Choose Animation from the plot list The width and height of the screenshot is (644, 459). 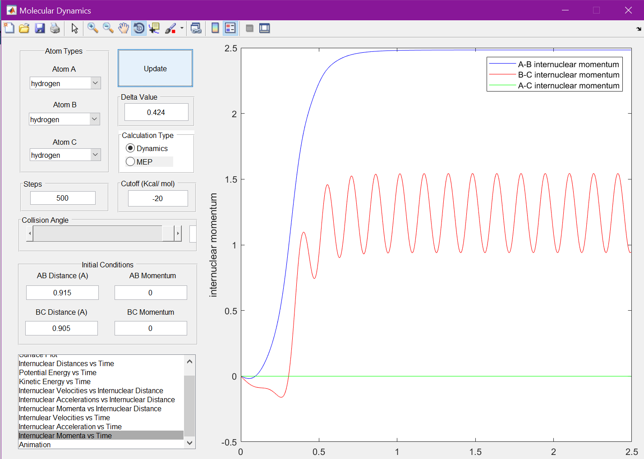point(35,445)
